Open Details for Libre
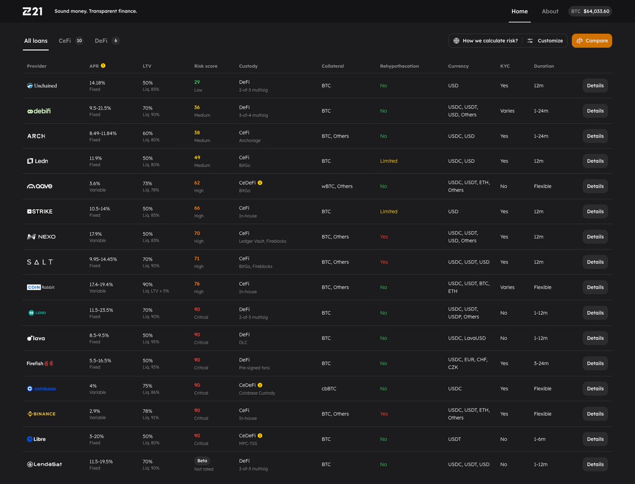The image size is (635, 484). pyautogui.click(x=595, y=439)
